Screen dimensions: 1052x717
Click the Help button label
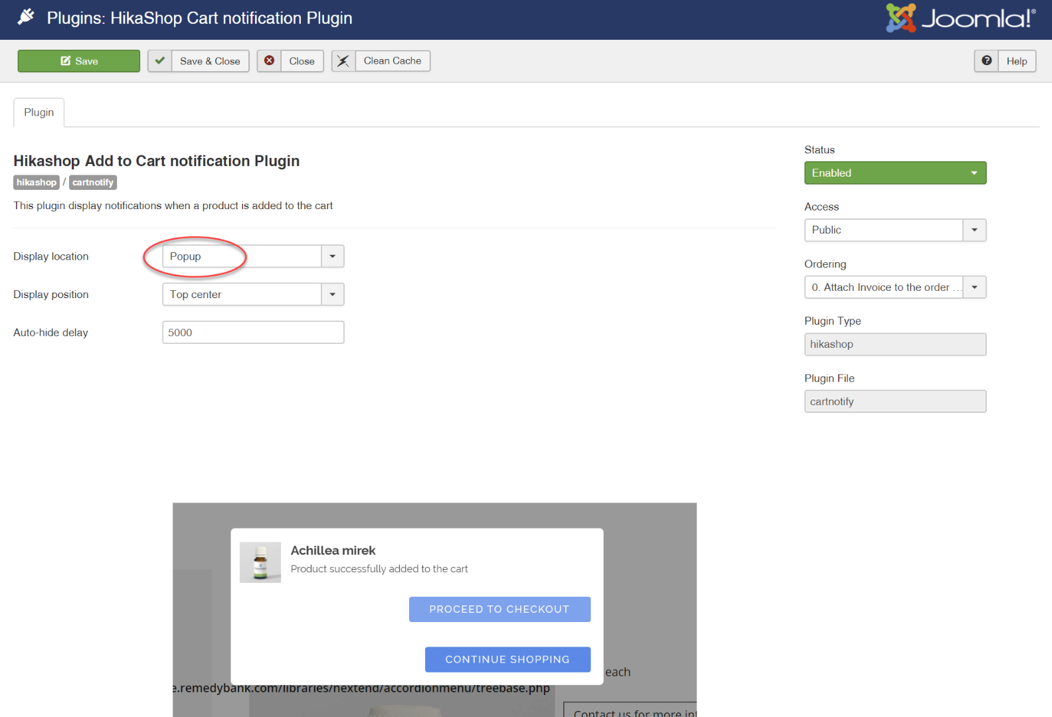click(1017, 61)
